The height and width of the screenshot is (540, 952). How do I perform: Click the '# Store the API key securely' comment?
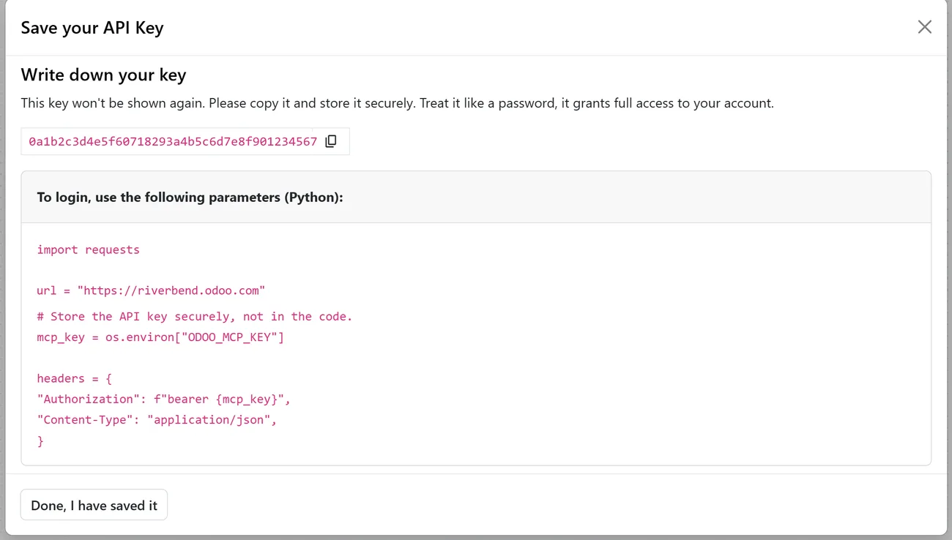coord(195,317)
